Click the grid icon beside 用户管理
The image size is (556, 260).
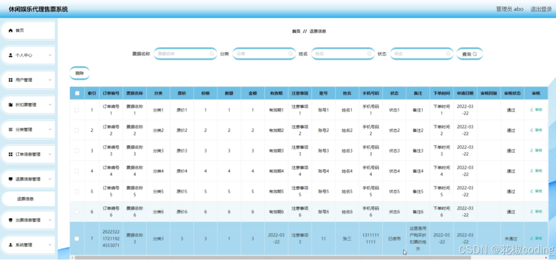click(x=11, y=80)
